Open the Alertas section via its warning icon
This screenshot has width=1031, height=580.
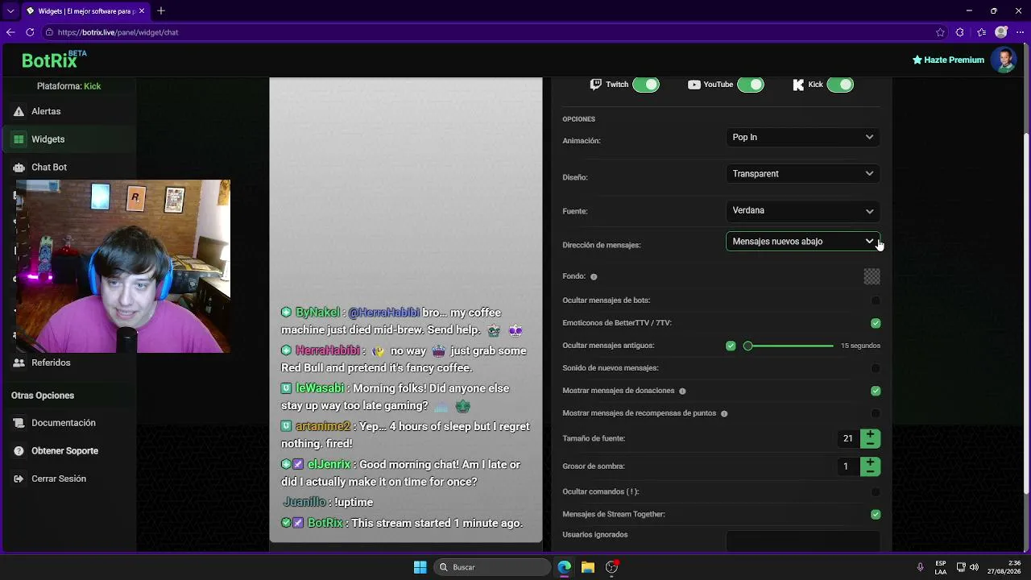[19, 111]
